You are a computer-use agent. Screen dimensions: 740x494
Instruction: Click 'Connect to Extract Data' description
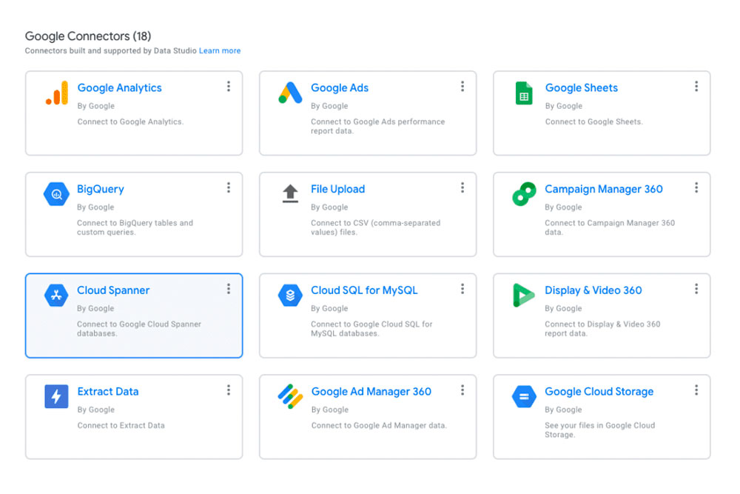click(x=121, y=426)
